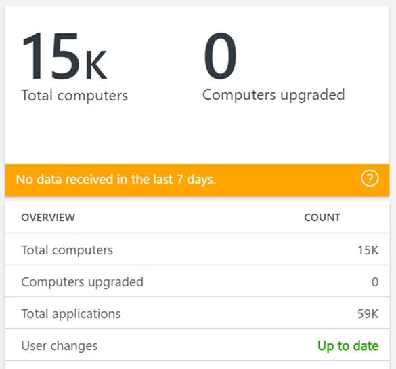Viewport: 396px width, 369px height.
Task: Click the 0 count in Computers upgraded row
Action: click(375, 282)
